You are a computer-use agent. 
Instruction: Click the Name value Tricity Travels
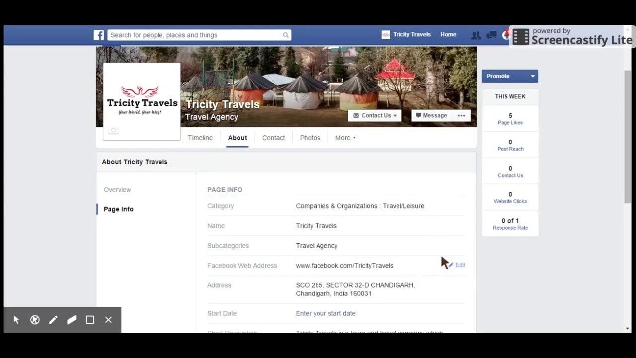coord(316,226)
